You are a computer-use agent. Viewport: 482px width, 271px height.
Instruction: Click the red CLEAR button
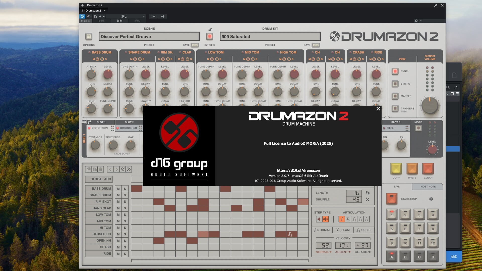tap(428, 169)
